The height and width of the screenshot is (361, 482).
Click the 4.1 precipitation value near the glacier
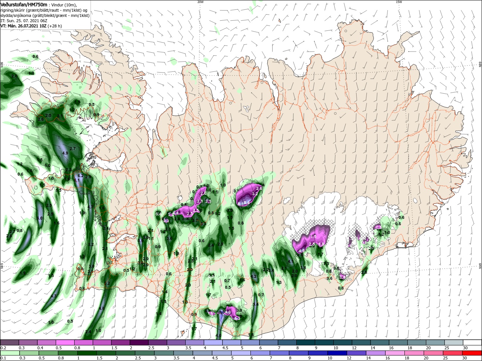tap(290, 261)
